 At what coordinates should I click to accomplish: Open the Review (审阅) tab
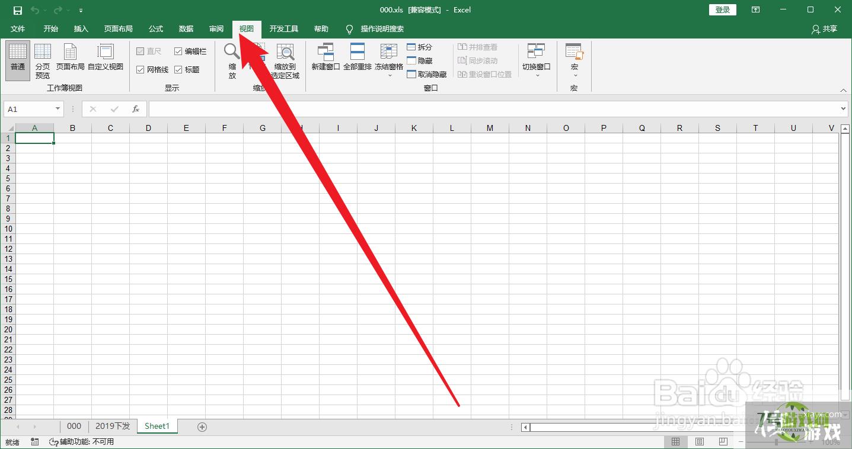(x=216, y=29)
